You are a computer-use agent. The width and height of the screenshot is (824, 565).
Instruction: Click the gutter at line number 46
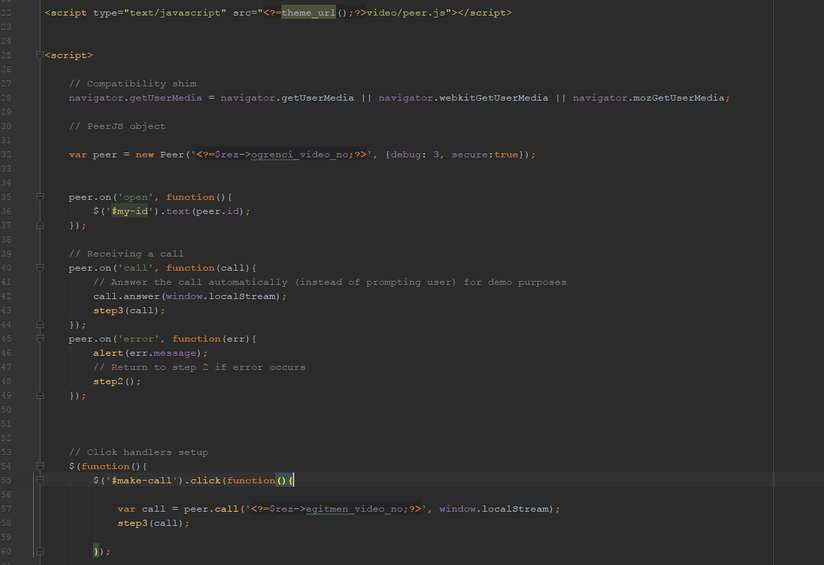6,353
